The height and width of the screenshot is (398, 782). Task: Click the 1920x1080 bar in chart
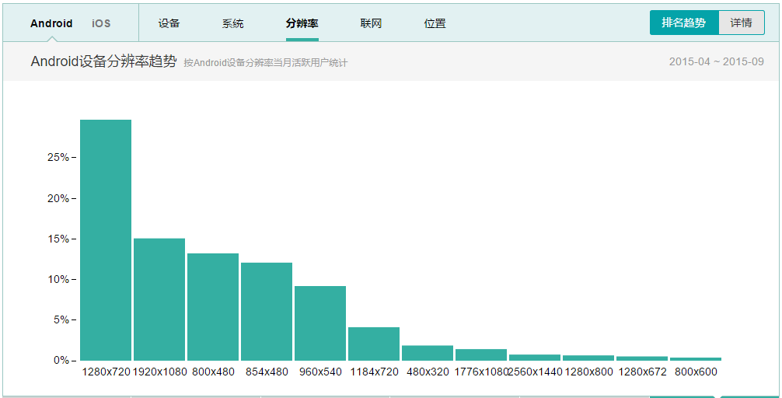tap(159, 299)
